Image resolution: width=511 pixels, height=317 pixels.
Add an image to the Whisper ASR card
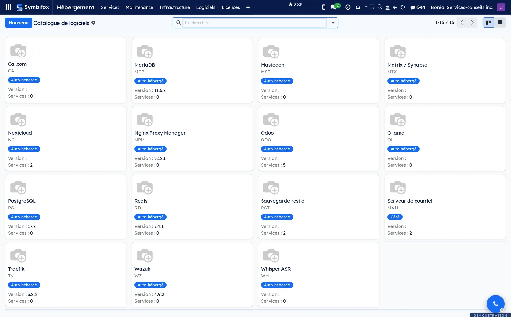click(x=271, y=255)
